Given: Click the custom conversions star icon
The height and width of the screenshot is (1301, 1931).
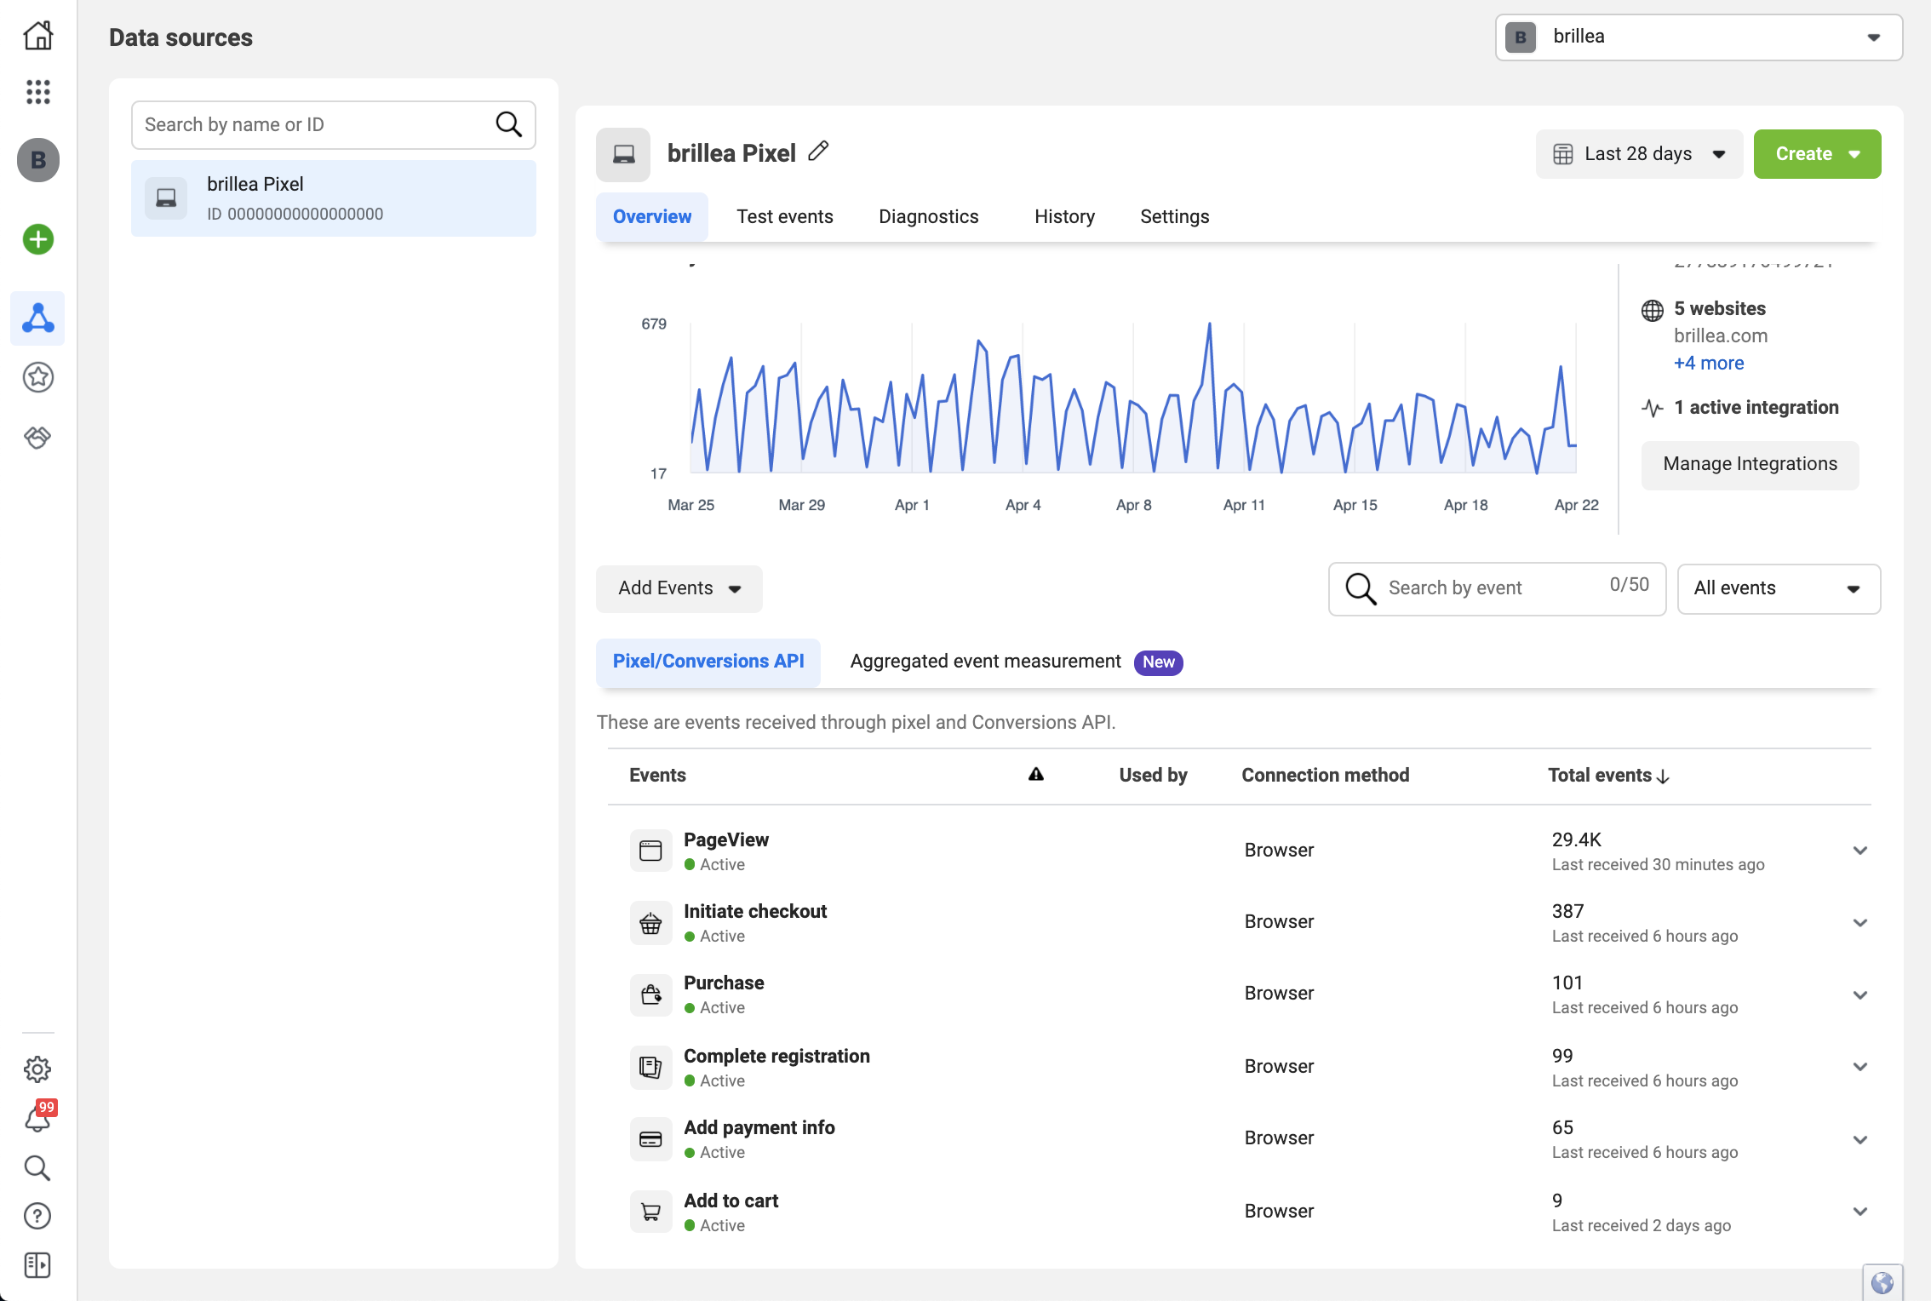Looking at the screenshot, I should click(x=38, y=376).
